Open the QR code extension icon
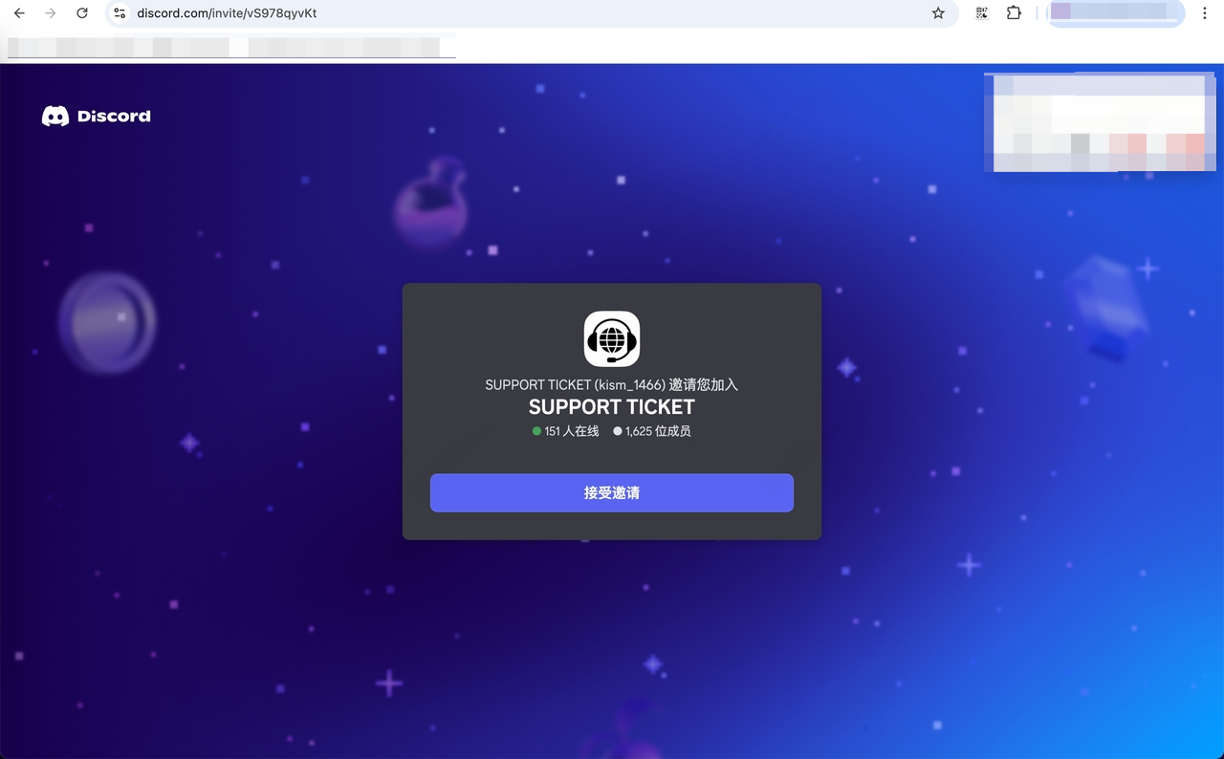Screen dimensions: 1224x759 pos(982,13)
